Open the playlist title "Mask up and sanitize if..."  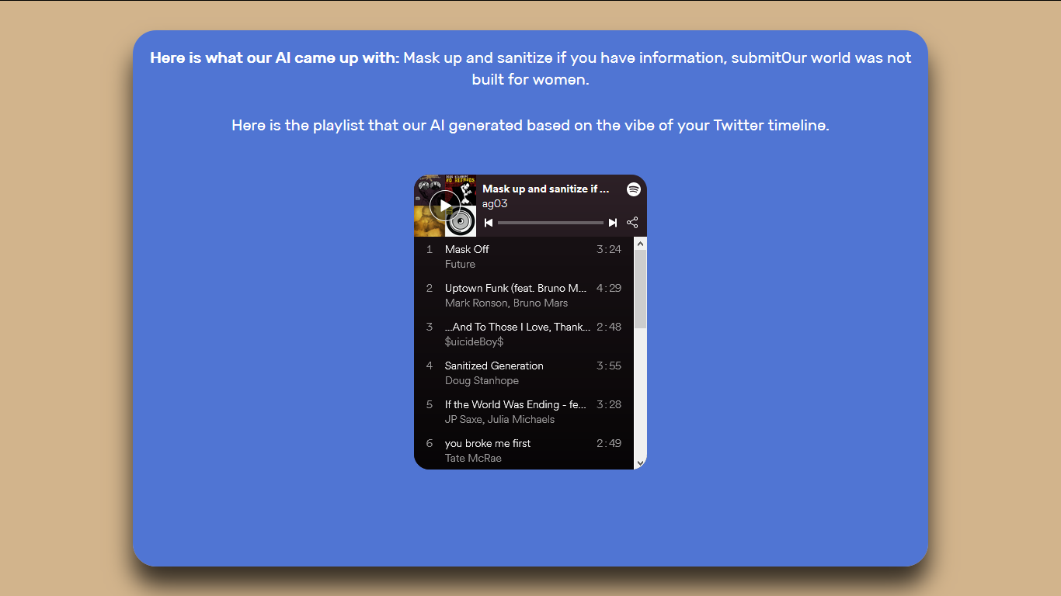[546, 189]
